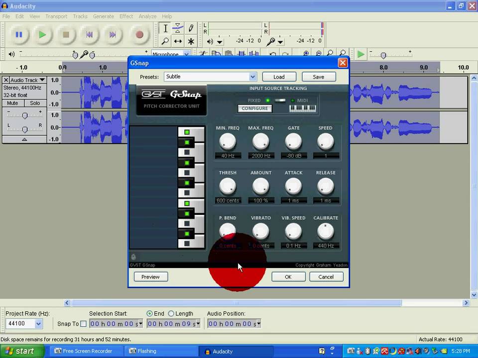Click the Stop transport button
This screenshot has height=358, width=478.
point(66,35)
